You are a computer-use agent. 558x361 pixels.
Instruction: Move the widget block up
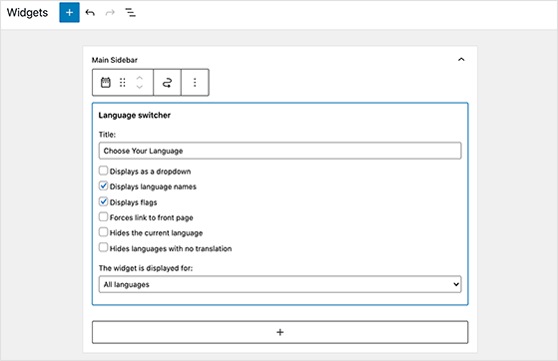(140, 78)
